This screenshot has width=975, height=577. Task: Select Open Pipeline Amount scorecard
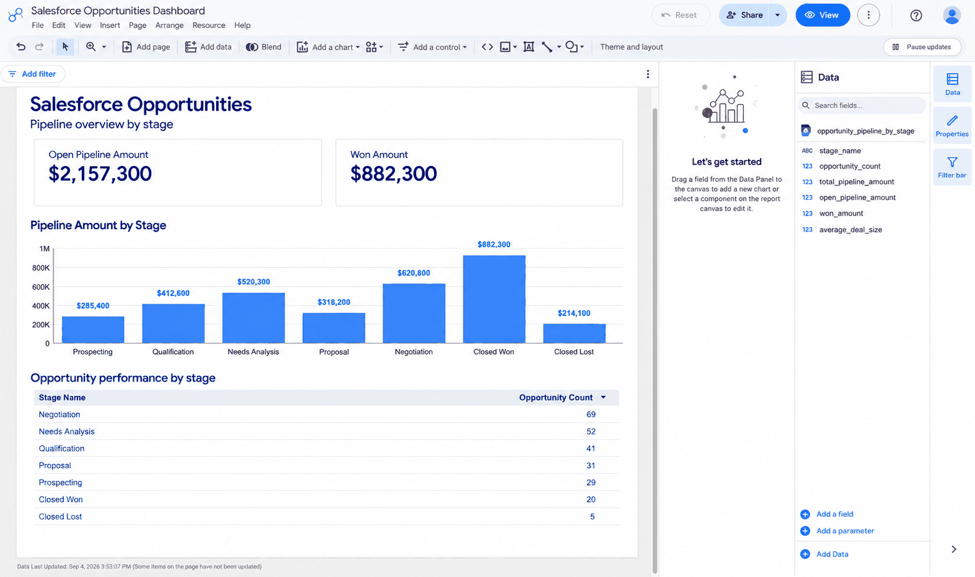pyautogui.click(x=178, y=172)
